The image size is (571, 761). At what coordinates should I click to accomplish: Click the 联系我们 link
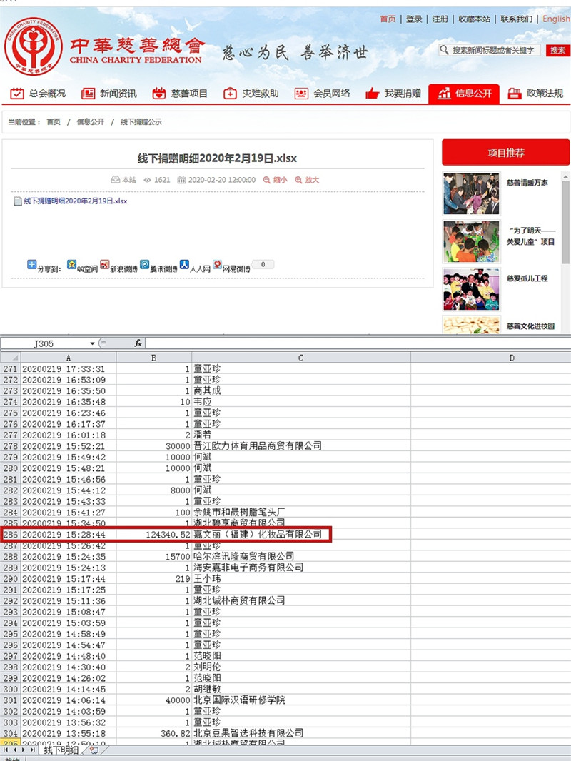pos(517,19)
